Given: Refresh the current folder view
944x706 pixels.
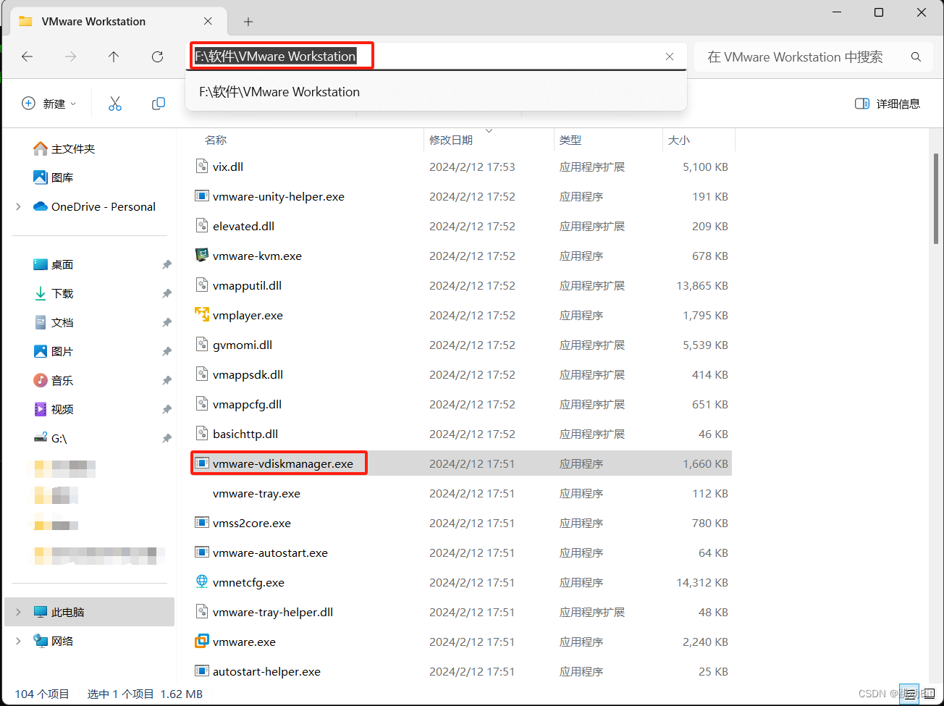Looking at the screenshot, I should tap(157, 56).
